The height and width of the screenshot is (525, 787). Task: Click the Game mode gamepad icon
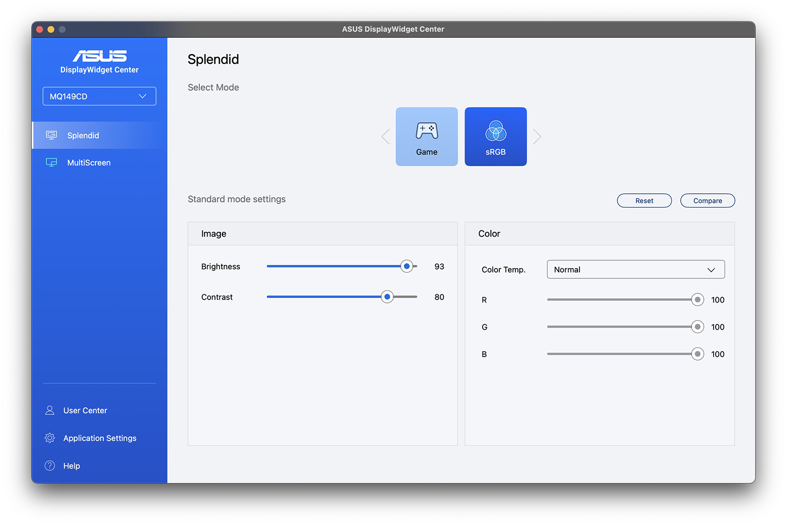click(427, 131)
